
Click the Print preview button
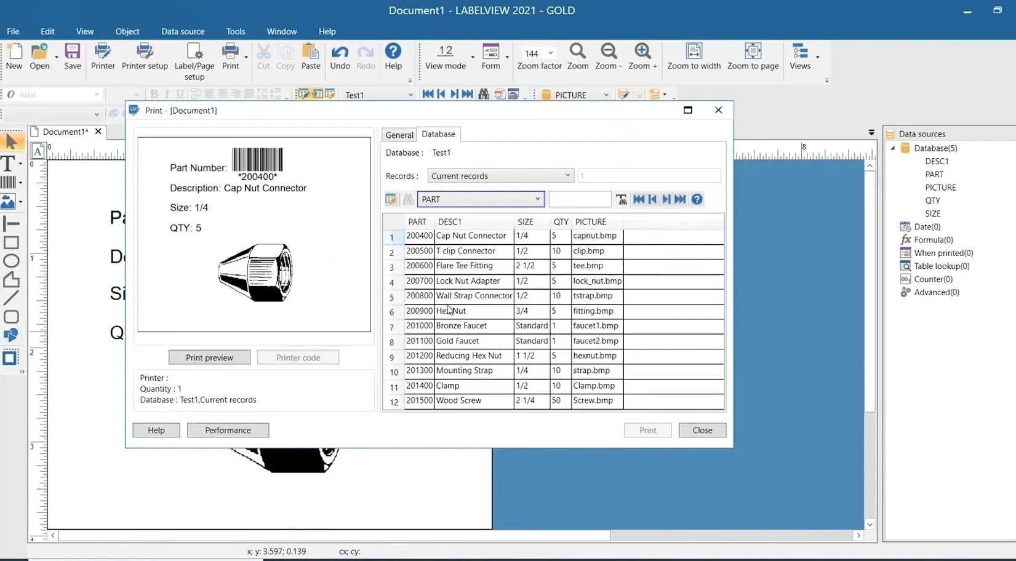tap(209, 357)
